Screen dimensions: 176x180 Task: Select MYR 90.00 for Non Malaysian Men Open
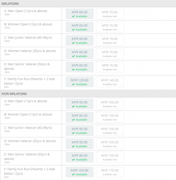(80, 104)
